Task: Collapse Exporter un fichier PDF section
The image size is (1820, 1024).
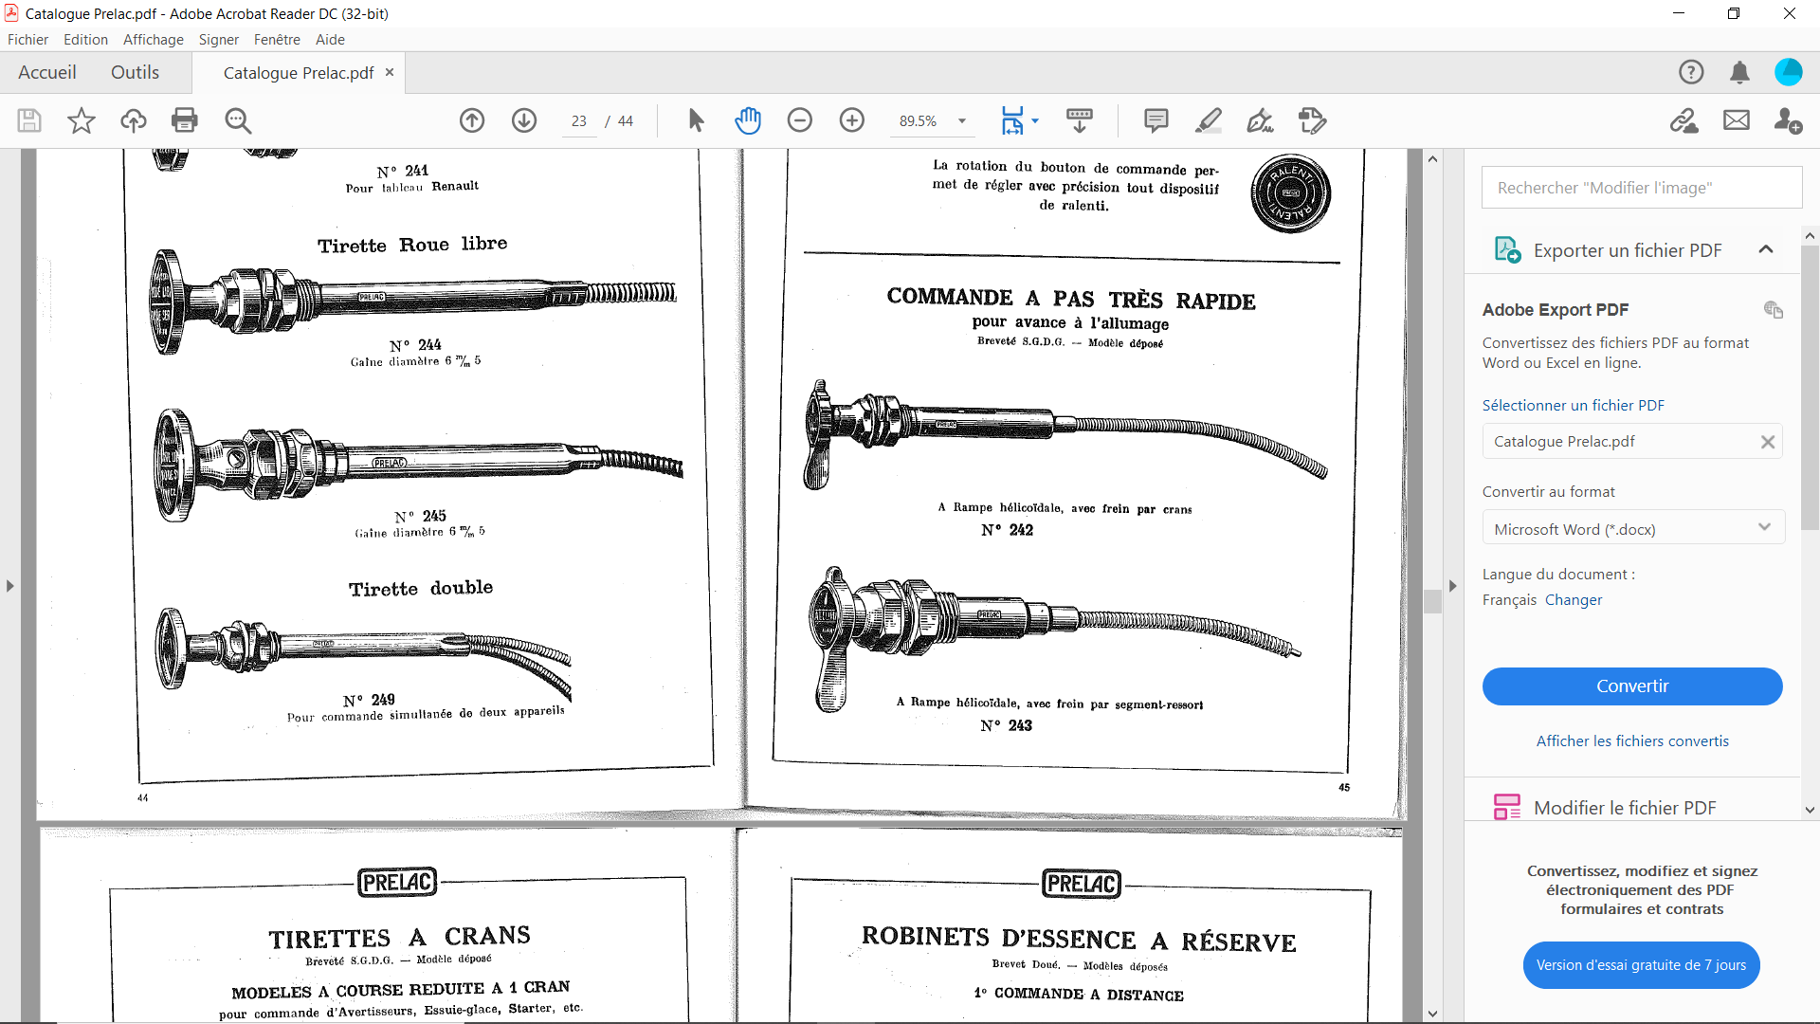Action: 1765,250
